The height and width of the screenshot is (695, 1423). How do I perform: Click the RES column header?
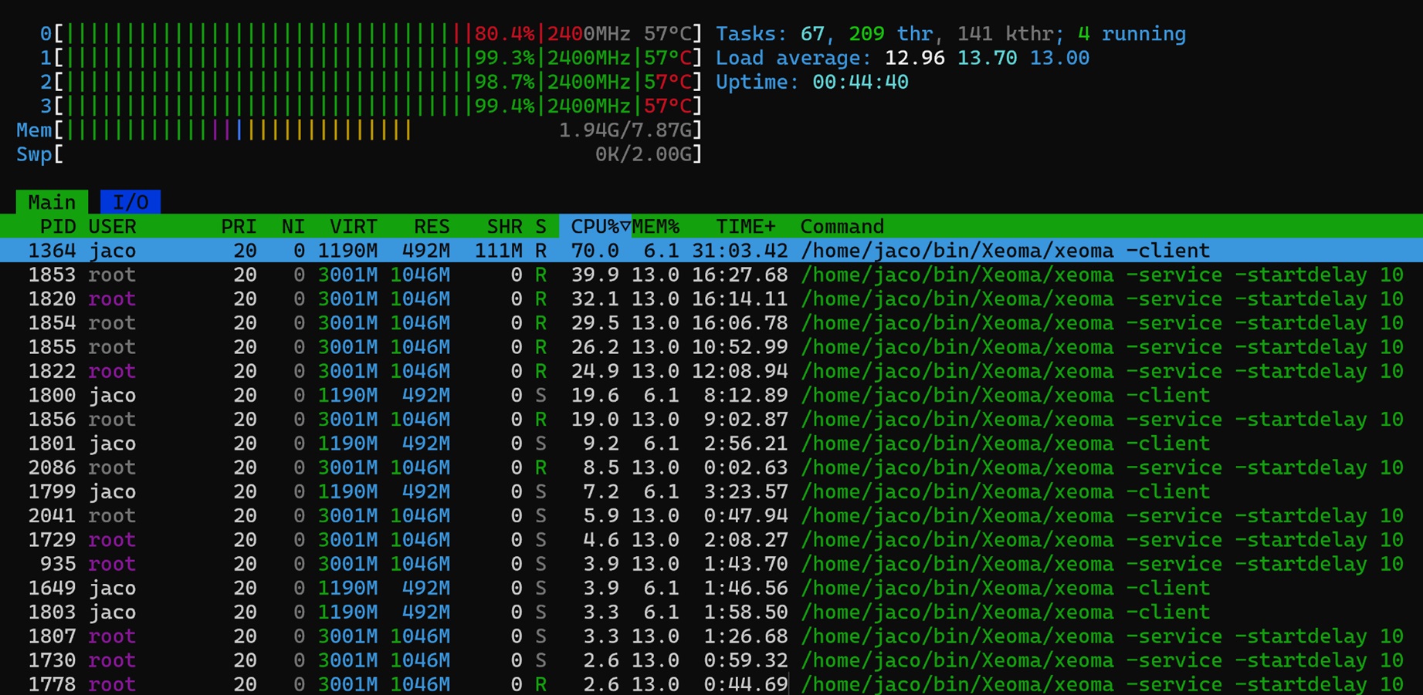pos(431,227)
